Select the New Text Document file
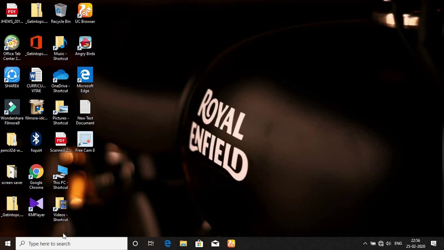444x250 pixels. (85, 112)
